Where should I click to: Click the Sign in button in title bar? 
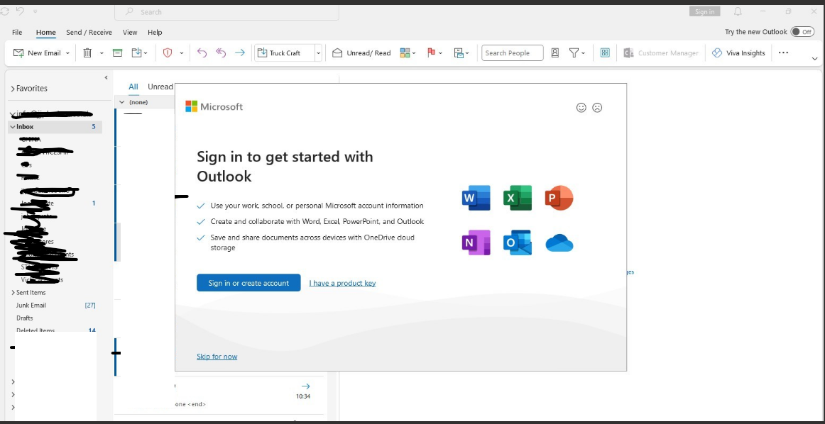point(704,11)
